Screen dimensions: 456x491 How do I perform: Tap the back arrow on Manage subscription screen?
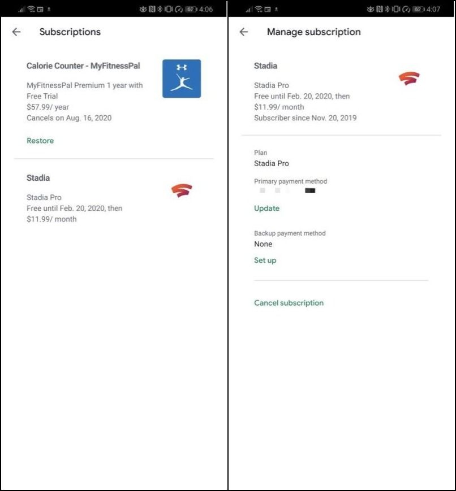coord(243,32)
